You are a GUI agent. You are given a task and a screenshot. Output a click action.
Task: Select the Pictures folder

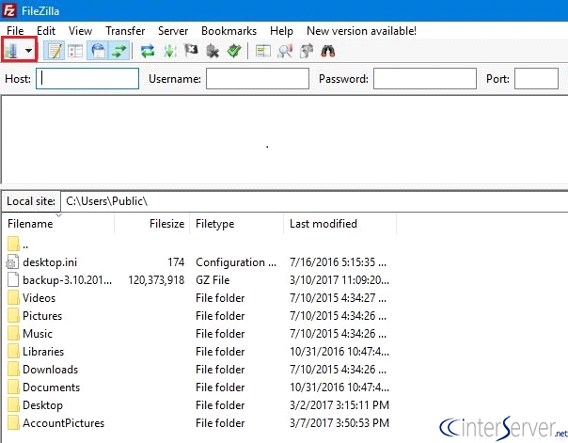42,316
